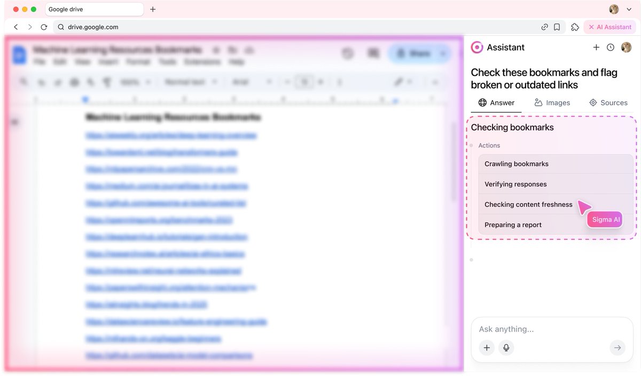Decrease font size with minus button
The height and width of the screenshot is (376, 641).
(x=286, y=82)
